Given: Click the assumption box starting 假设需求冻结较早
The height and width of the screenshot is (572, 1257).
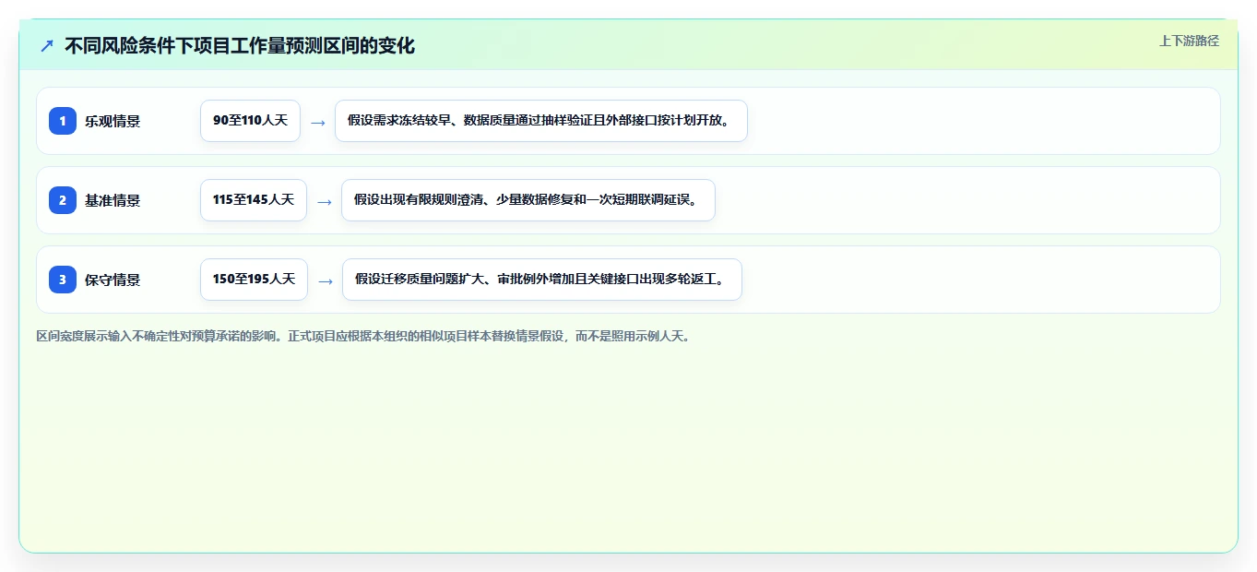Looking at the screenshot, I should 540,121.
